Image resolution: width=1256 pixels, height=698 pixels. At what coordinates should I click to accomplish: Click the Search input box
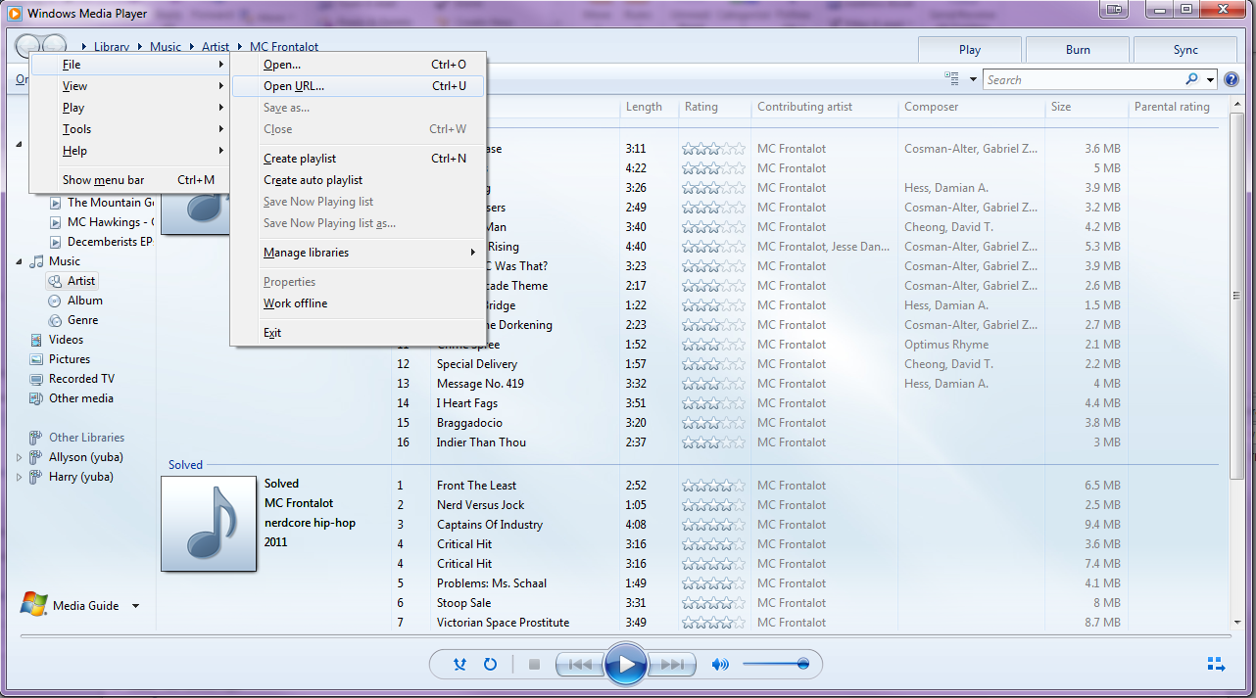click(1083, 79)
